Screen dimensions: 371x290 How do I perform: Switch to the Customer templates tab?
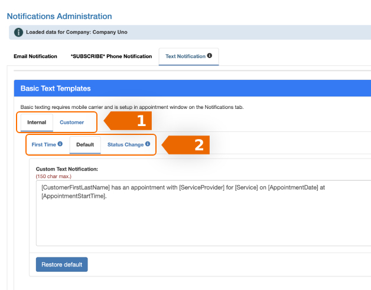(71, 123)
